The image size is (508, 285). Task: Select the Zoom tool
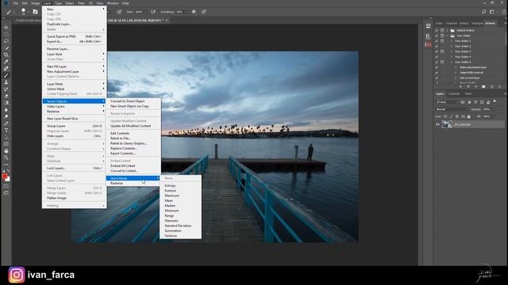pyautogui.click(x=6, y=158)
